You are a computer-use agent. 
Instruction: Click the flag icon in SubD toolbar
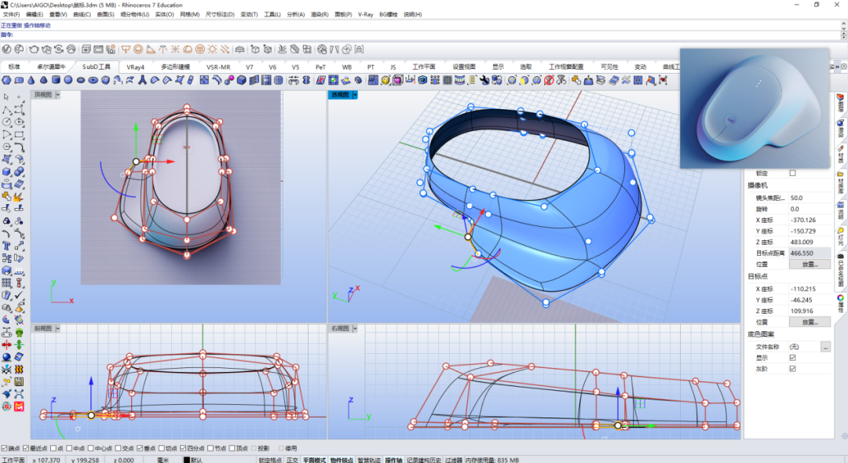tap(651, 80)
